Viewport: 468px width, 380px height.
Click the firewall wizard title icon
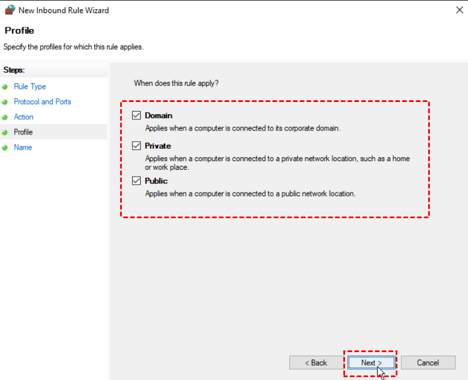click(10, 10)
